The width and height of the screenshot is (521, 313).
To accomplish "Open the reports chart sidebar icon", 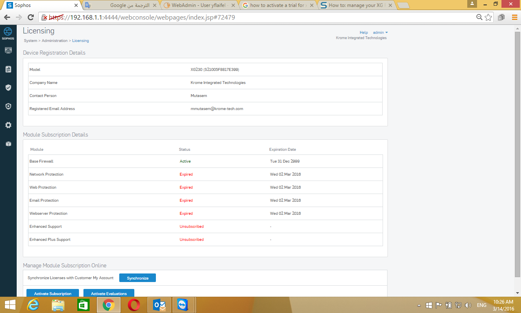I will [x=8, y=69].
